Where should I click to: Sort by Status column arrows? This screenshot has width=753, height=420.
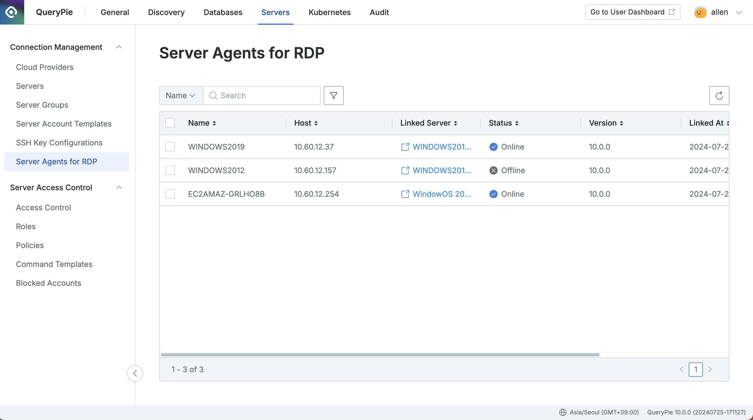click(x=517, y=123)
